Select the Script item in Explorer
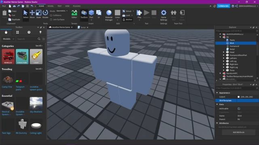The width and height of the screenshot is (259, 145). point(232,49)
